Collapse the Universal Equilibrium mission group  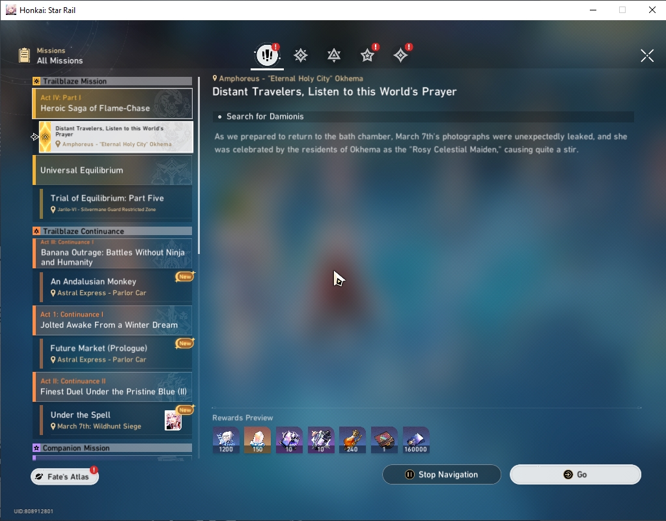(113, 170)
